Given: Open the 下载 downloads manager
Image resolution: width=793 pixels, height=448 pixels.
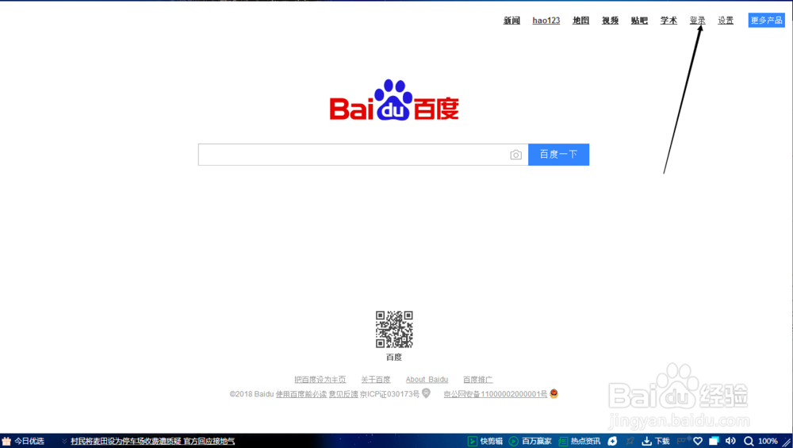Looking at the screenshot, I should (656, 441).
